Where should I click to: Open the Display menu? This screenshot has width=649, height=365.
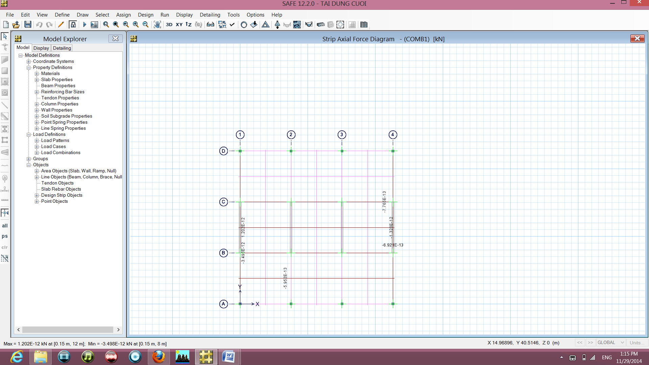[x=184, y=15]
